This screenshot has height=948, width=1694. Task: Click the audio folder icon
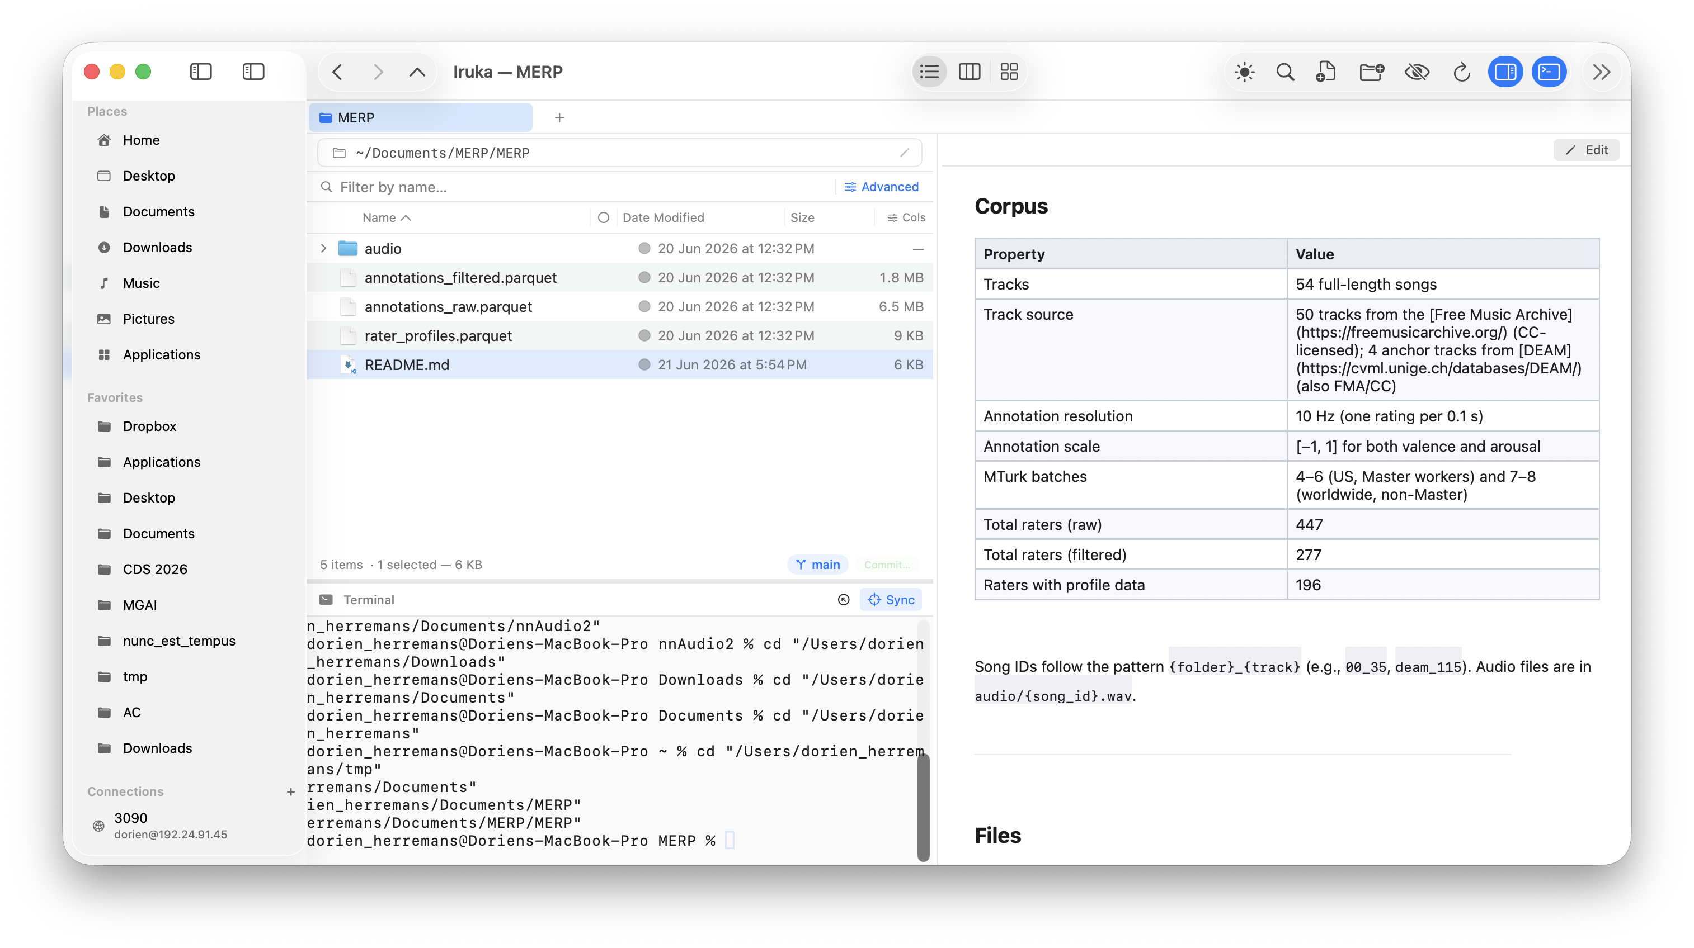click(x=347, y=248)
